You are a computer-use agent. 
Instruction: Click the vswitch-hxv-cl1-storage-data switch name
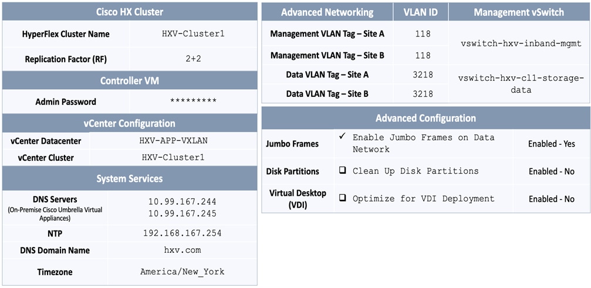coord(520,84)
